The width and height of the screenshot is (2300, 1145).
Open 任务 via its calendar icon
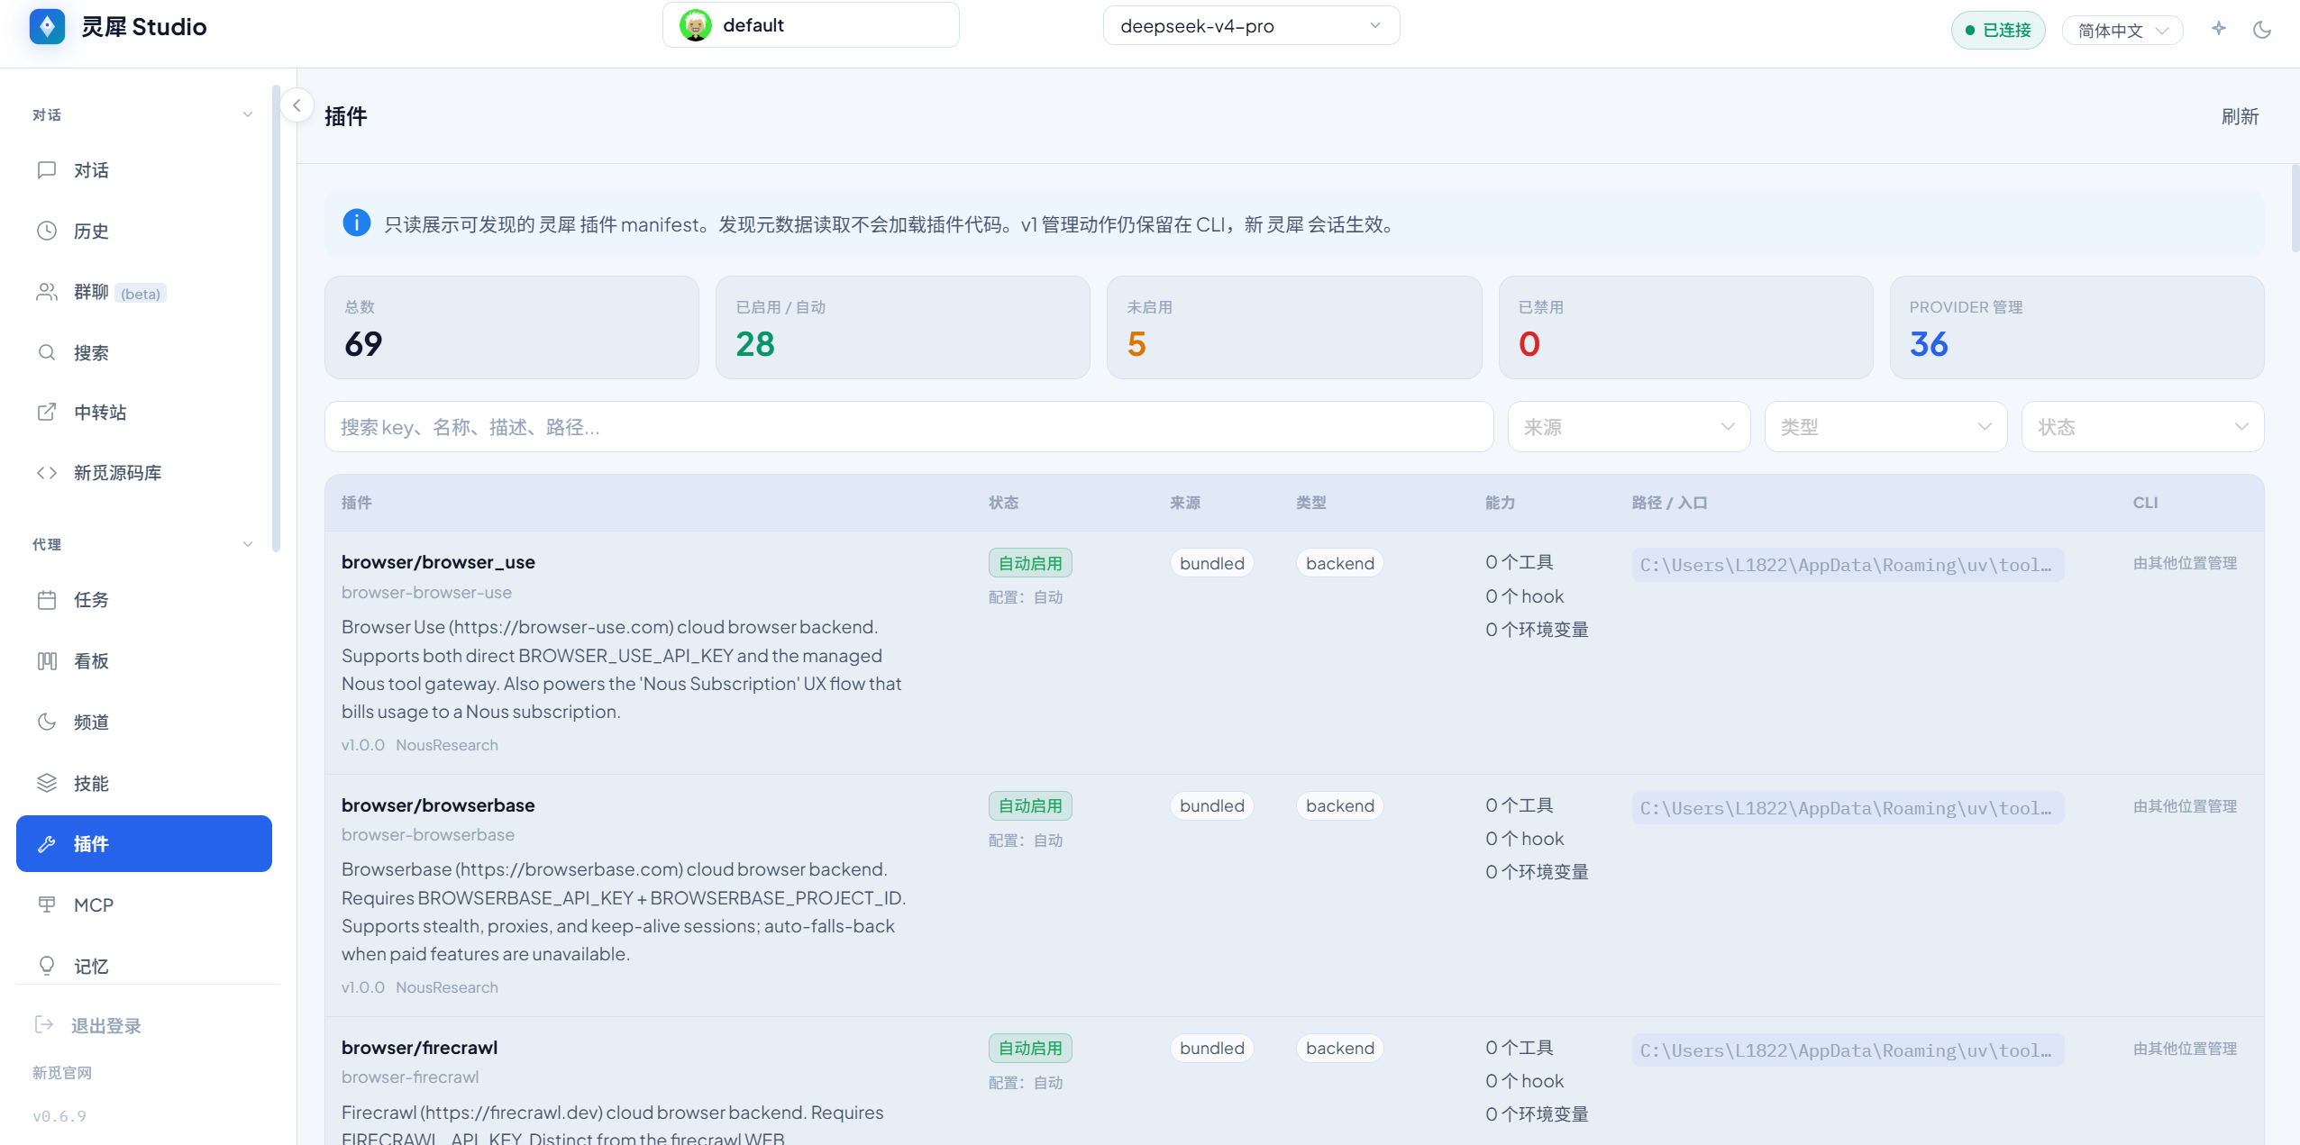47,600
